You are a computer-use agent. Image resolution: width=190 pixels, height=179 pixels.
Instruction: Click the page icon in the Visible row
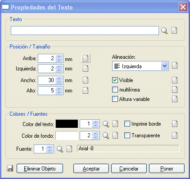point(175,80)
